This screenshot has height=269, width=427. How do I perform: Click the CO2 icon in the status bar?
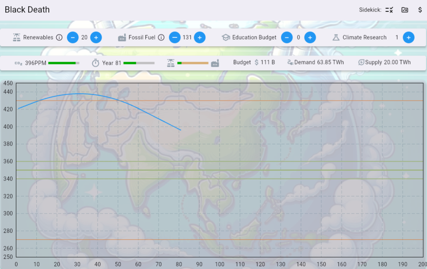18,63
